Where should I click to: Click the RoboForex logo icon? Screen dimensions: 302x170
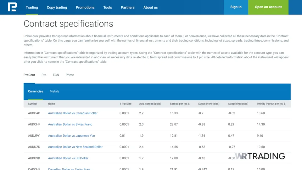[x=12, y=7]
